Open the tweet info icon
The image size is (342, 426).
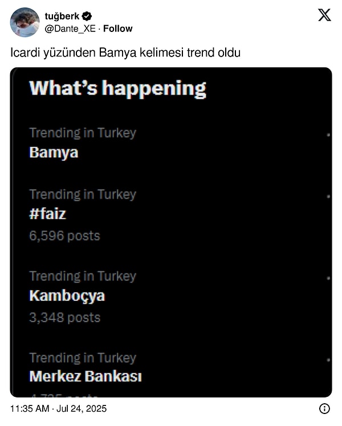[x=324, y=408]
